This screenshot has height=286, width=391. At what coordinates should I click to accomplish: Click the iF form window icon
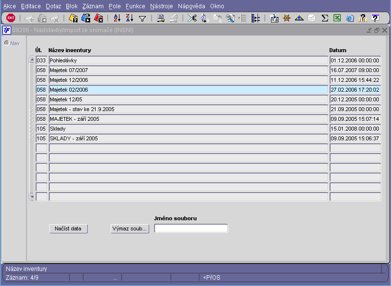pyautogui.click(x=7, y=30)
